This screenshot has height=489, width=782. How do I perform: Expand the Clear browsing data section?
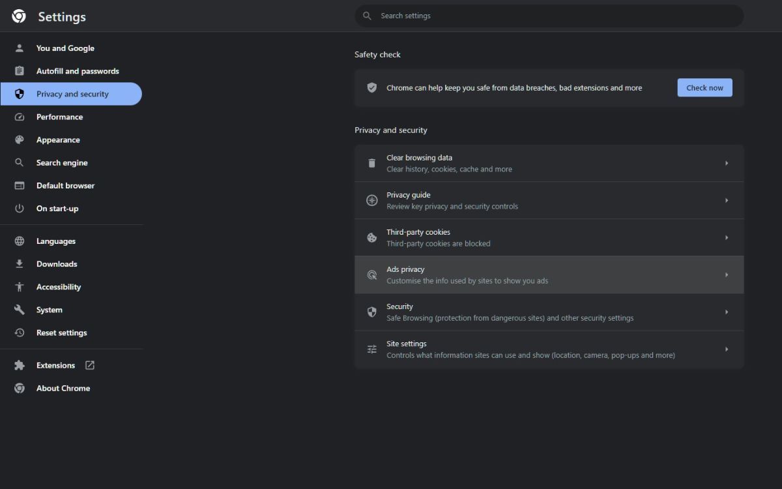click(x=726, y=162)
